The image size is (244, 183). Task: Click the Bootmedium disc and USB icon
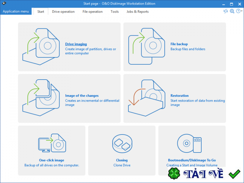189,143
